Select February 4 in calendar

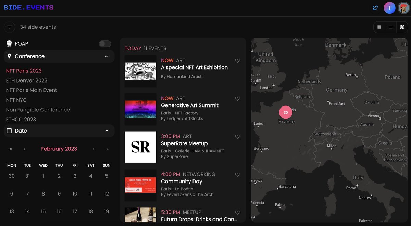(91, 176)
